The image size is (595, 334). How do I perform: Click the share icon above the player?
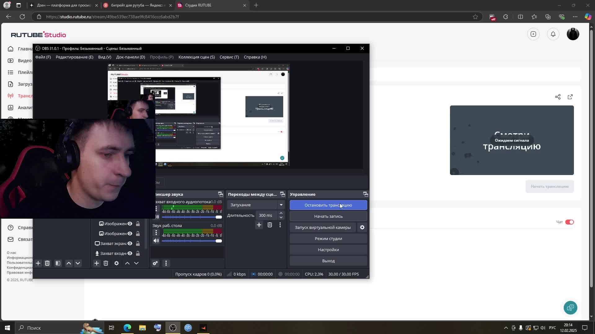pos(558,97)
